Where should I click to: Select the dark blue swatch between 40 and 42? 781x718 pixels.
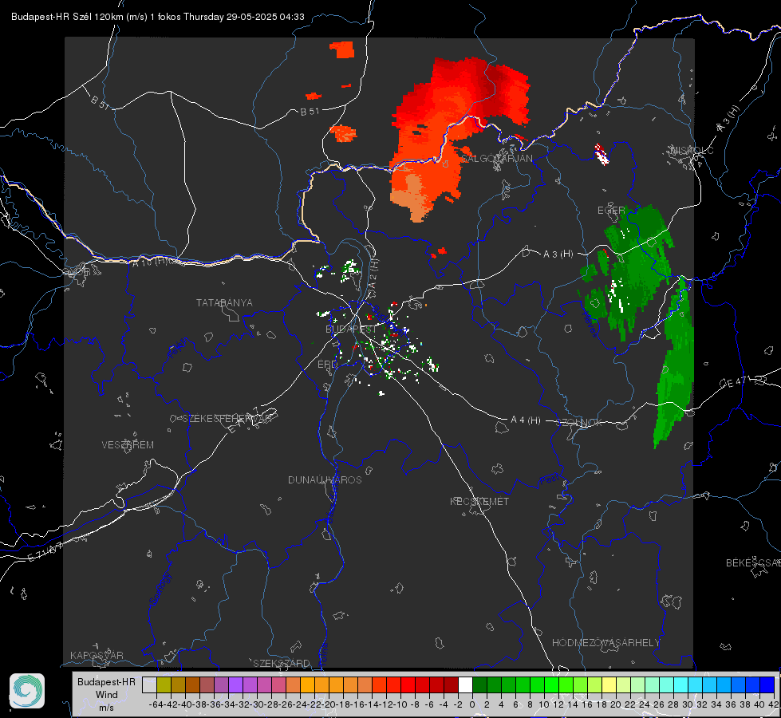point(767,684)
